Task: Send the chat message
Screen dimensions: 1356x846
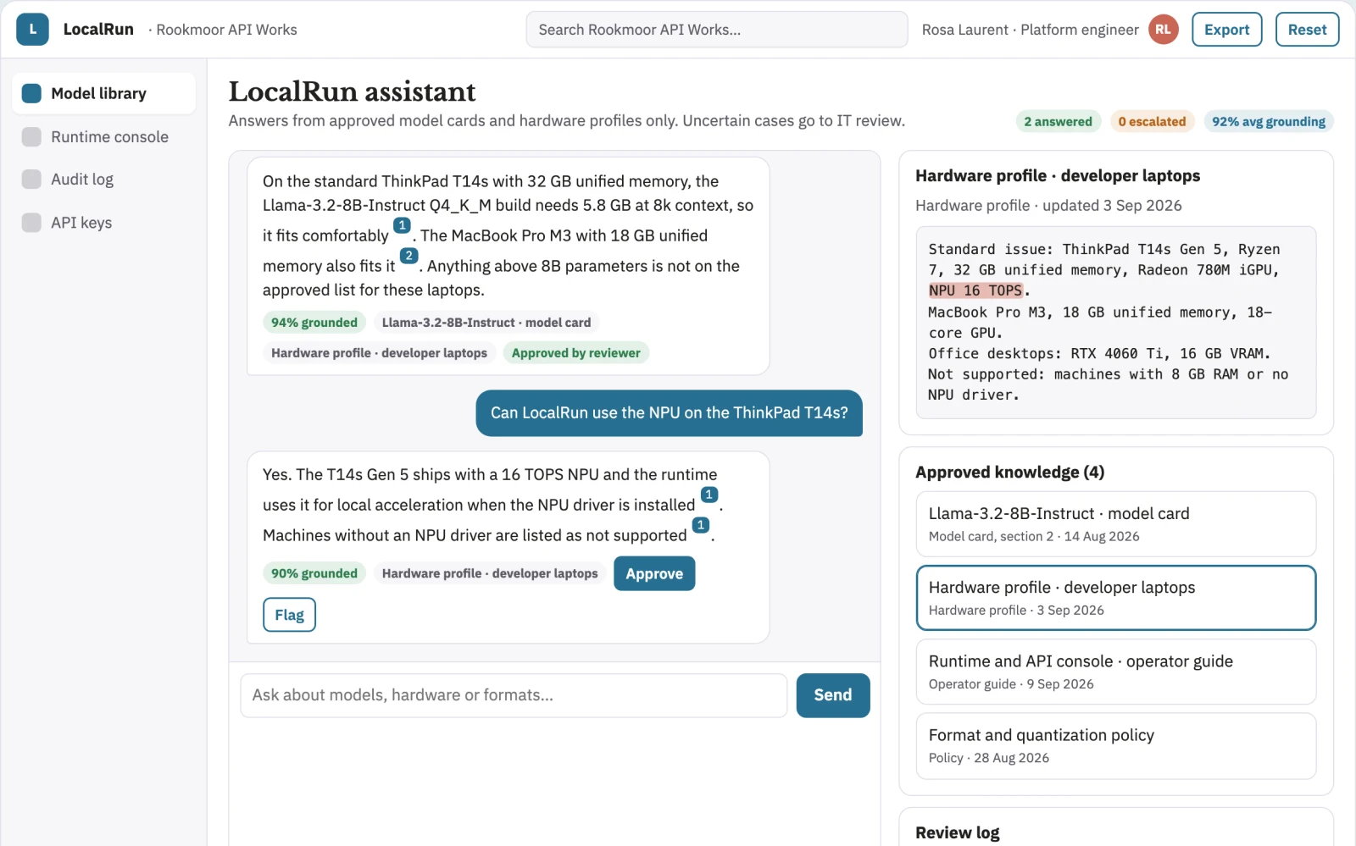Action: (833, 695)
